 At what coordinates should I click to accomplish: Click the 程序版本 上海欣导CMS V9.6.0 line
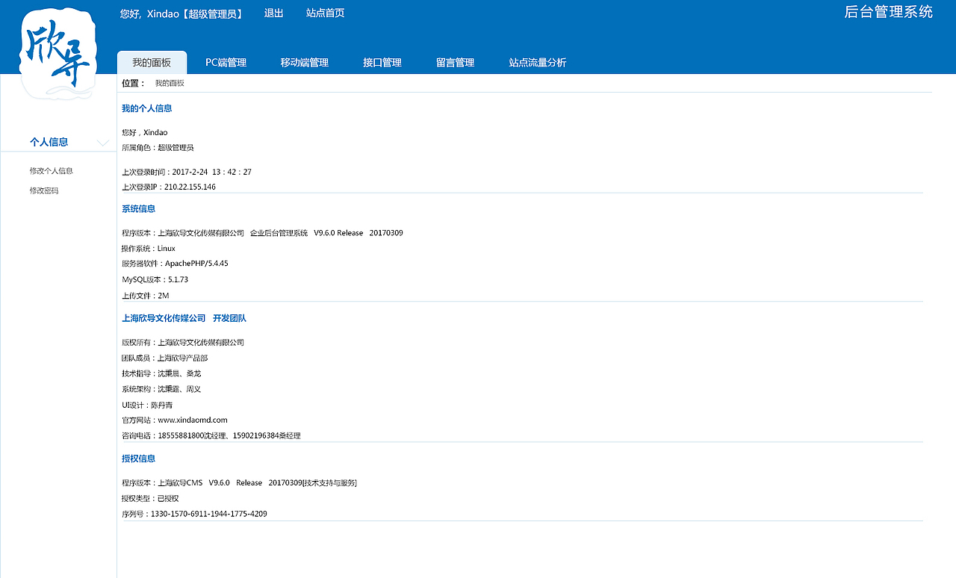239,483
